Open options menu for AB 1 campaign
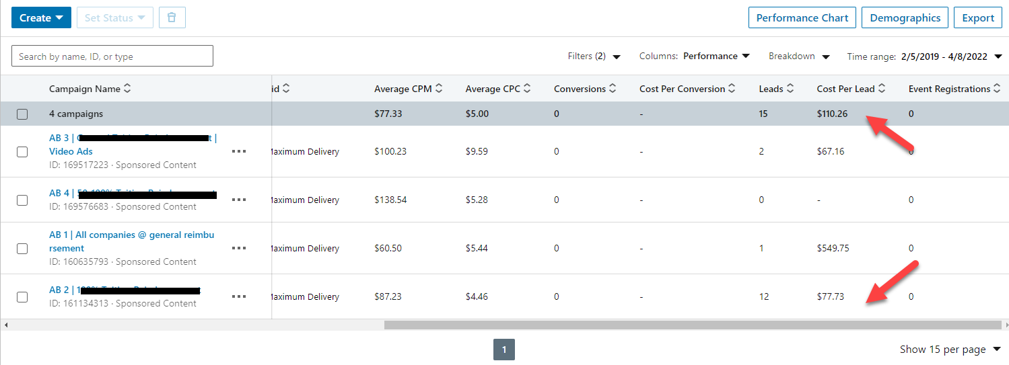The height and width of the screenshot is (365, 1009). click(239, 248)
